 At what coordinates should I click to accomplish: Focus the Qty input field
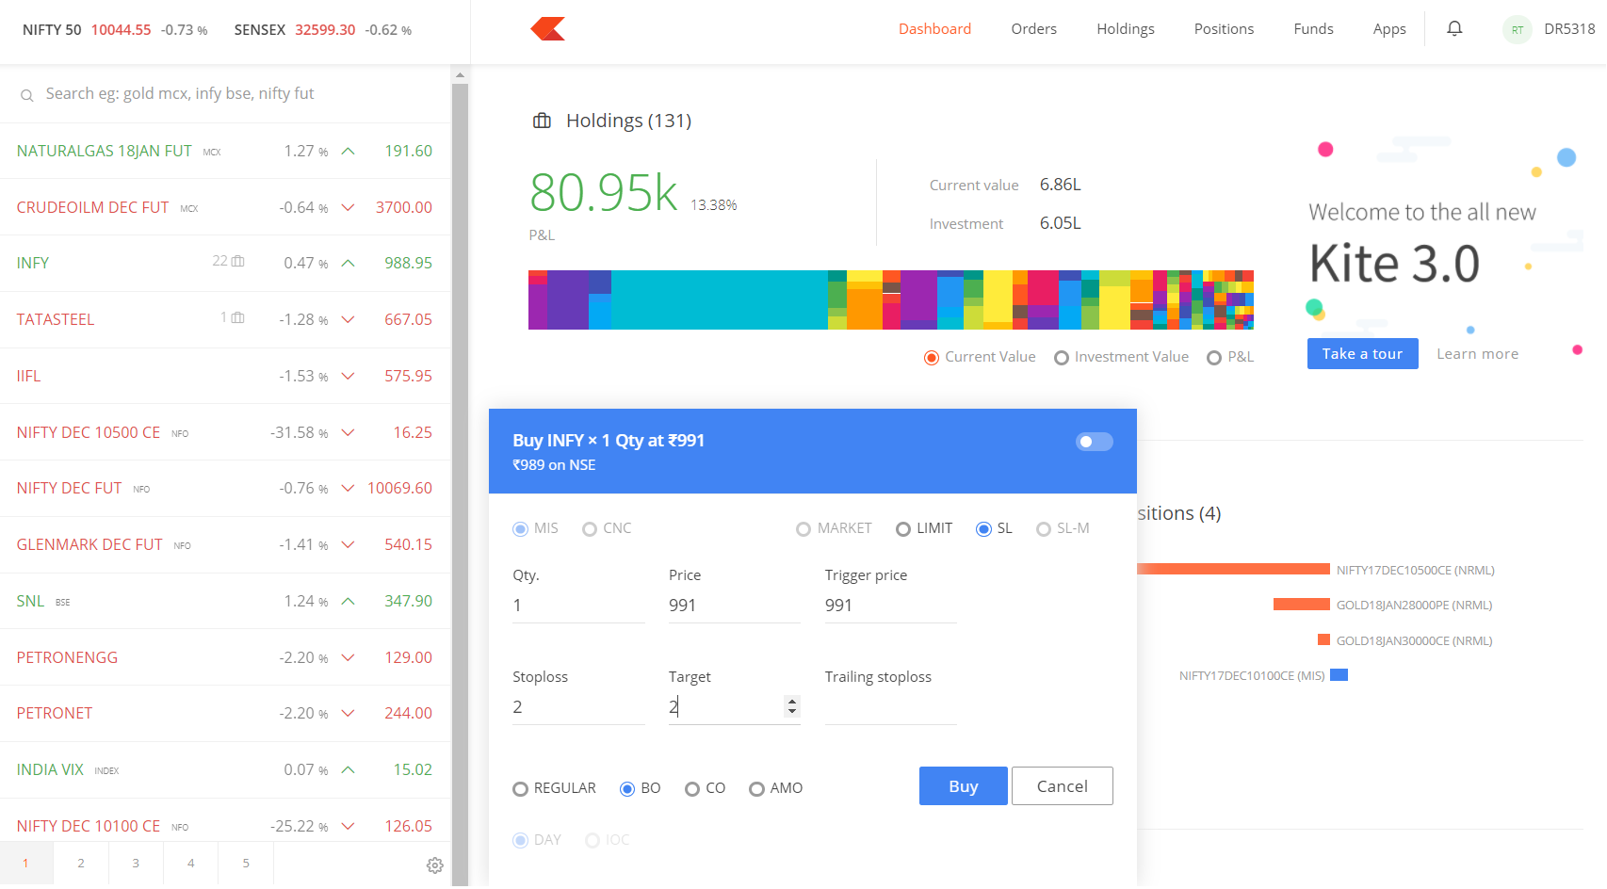pyautogui.click(x=578, y=606)
